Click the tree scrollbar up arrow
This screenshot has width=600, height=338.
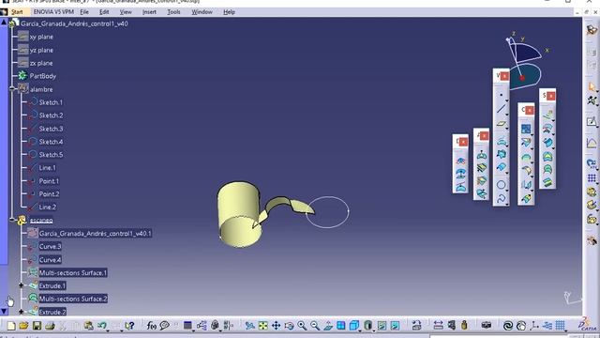[4, 23]
